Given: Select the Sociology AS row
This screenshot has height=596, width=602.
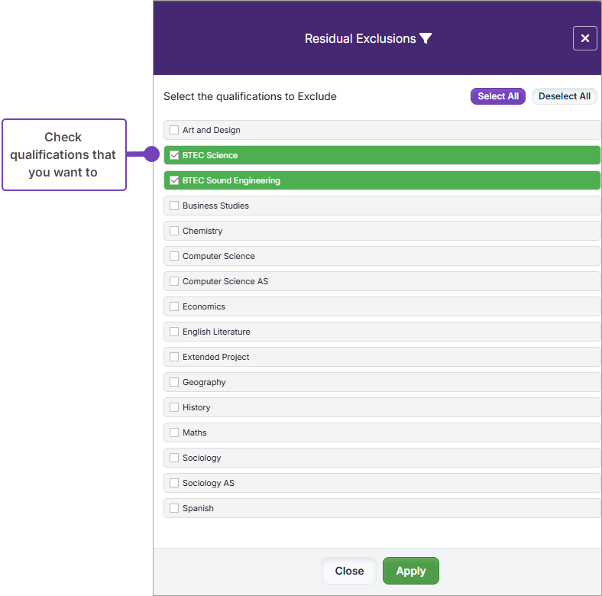Looking at the screenshot, I should pyautogui.click(x=382, y=483).
